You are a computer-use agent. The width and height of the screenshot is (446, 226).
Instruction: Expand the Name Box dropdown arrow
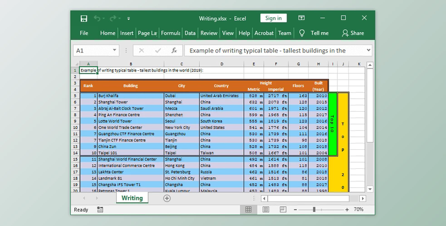pyautogui.click(x=114, y=50)
